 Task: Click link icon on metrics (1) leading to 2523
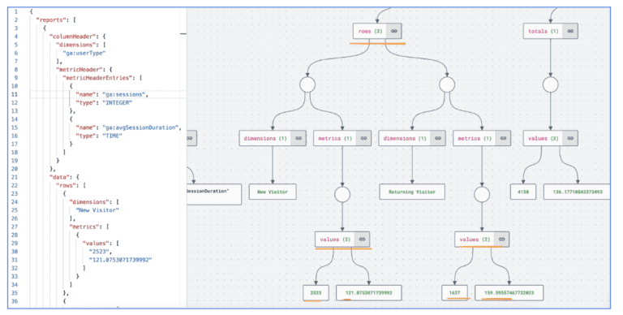coord(363,138)
